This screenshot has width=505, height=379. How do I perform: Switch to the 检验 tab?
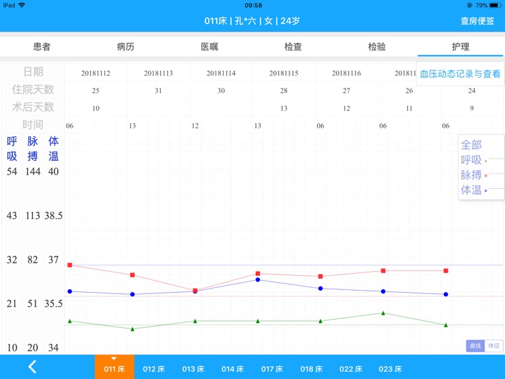click(x=377, y=47)
